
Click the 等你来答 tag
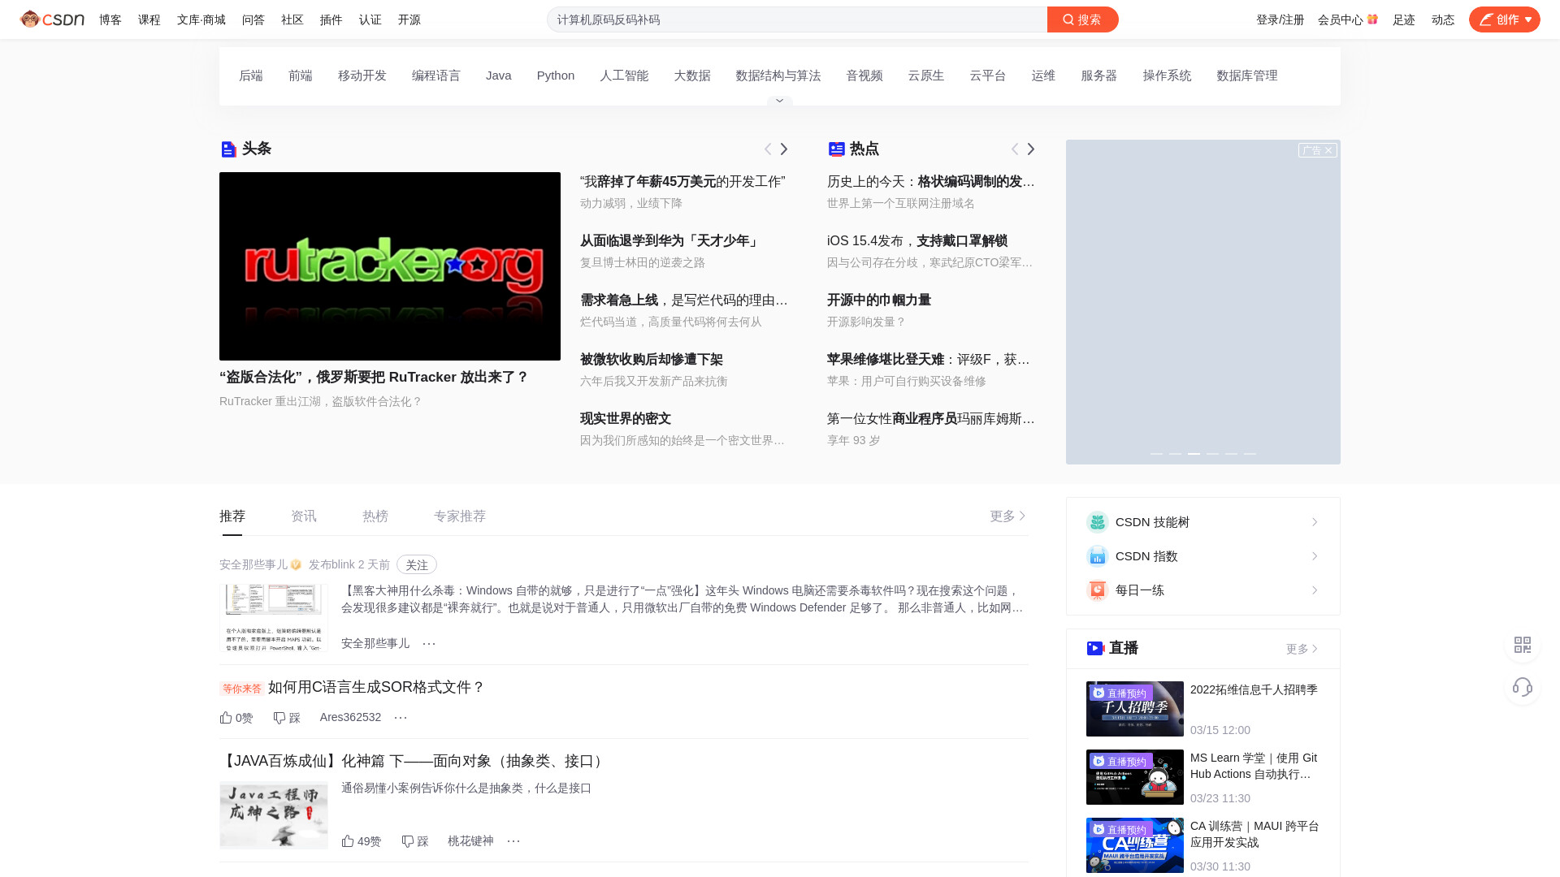[x=242, y=689]
